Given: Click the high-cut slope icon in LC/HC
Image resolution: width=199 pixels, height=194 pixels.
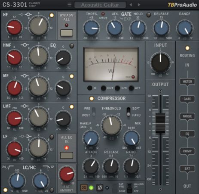Looking at the screenshot, I should 46,167.
